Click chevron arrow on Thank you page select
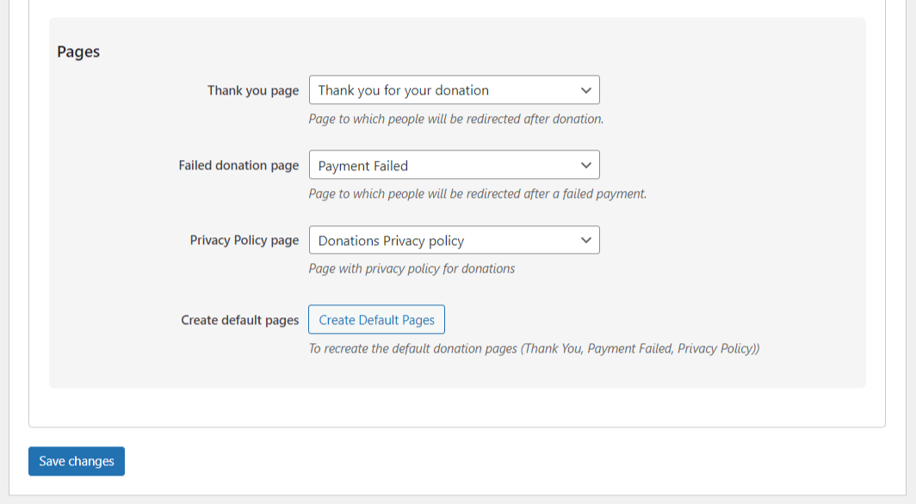 [585, 90]
